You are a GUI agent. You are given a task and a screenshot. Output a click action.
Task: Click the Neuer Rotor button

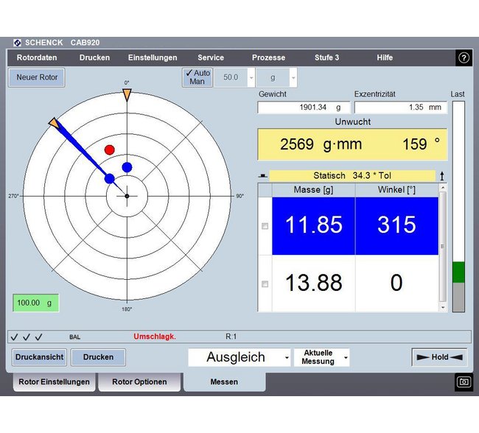click(x=37, y=77)
